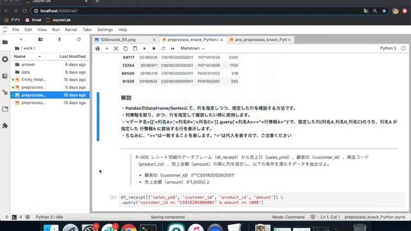
Task: Open the Help menu
Action: pyautogui.click(x=123, y=30)
